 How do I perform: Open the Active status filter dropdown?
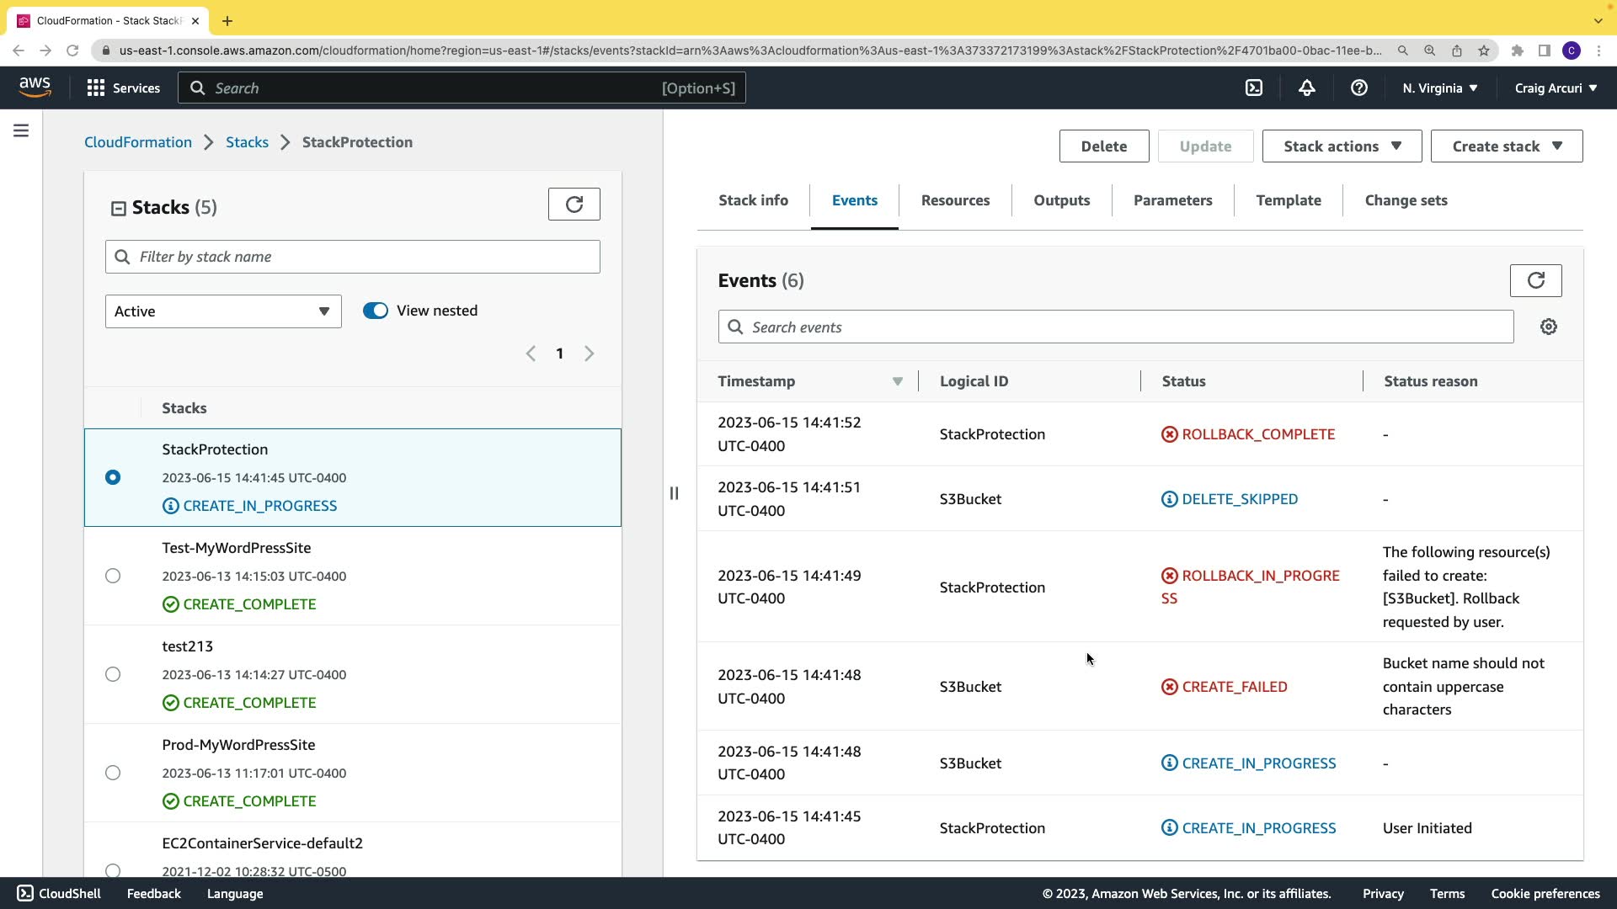(x=223, y=311)
